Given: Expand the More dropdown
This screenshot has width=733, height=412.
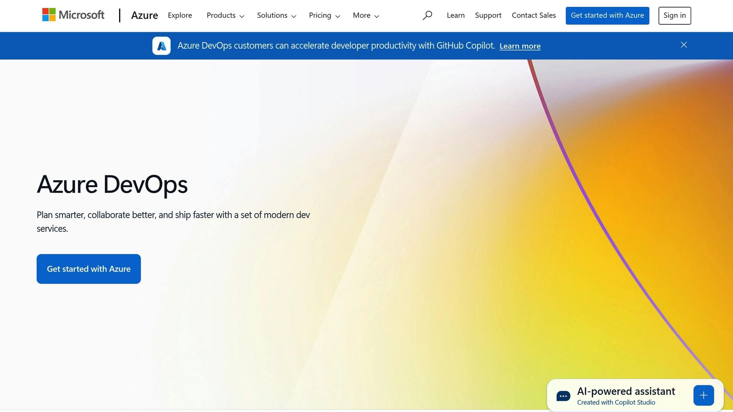Looking at the screenshot, I should pyautogui.click(x=366, y=15).
